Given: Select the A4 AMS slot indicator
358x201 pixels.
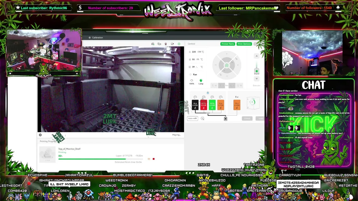Looking at the screenshot, I should tap(221, 97).
